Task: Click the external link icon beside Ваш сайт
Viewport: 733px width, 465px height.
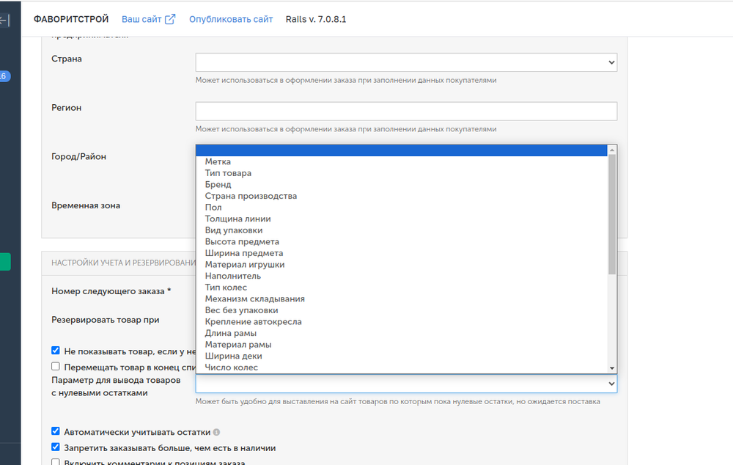Action: tap(170, 19)
